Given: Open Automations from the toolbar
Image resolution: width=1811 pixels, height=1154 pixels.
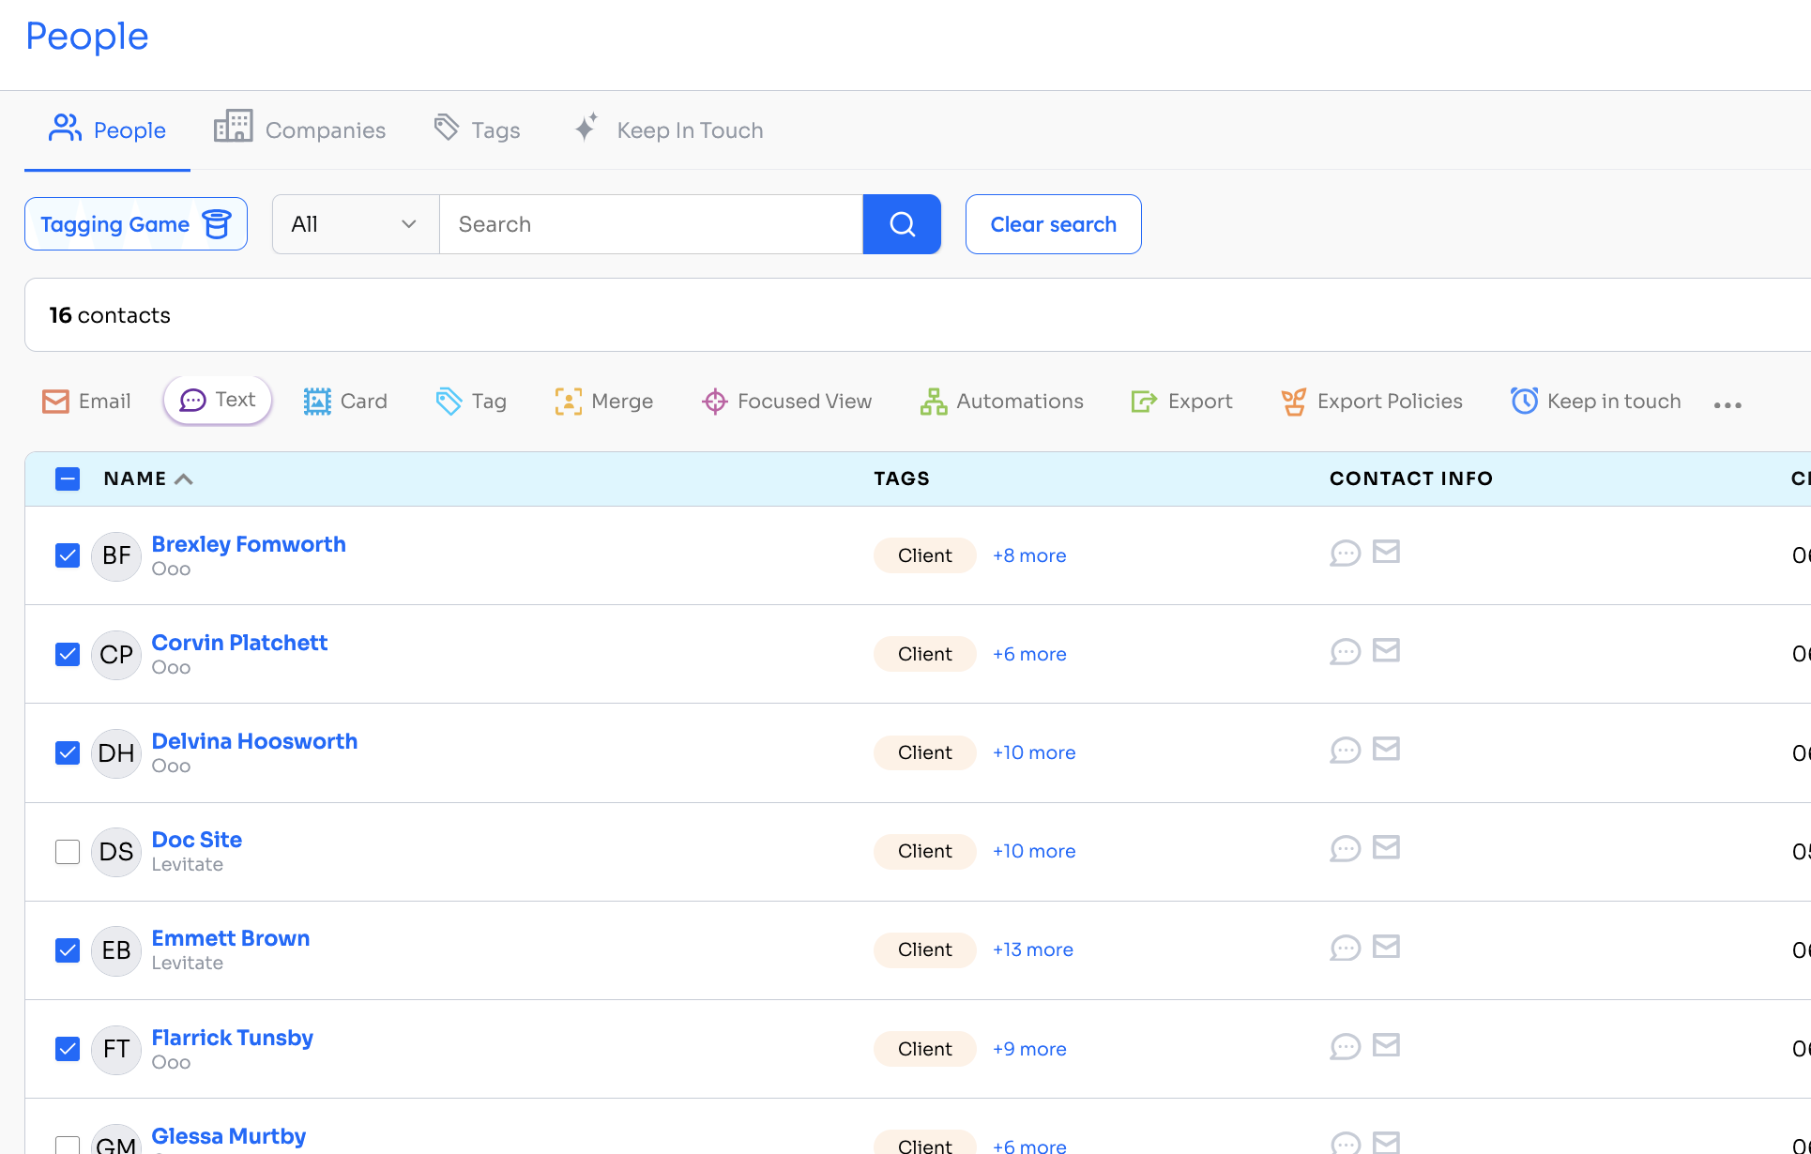Looking at the screenshot, I should (x=1002, y=402).
